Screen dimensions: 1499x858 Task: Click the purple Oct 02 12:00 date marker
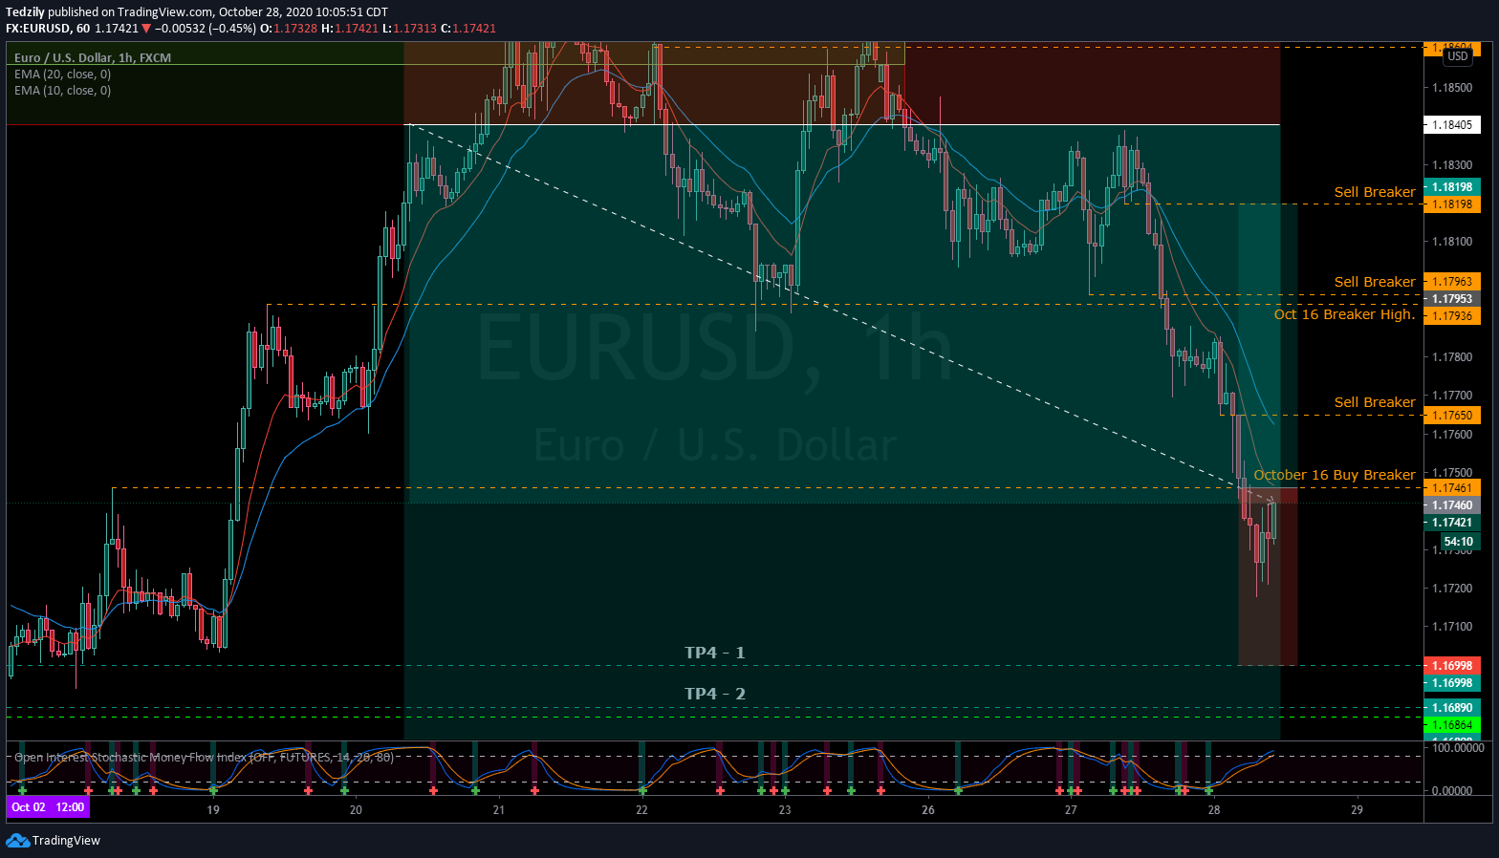[x=49, y=807]
